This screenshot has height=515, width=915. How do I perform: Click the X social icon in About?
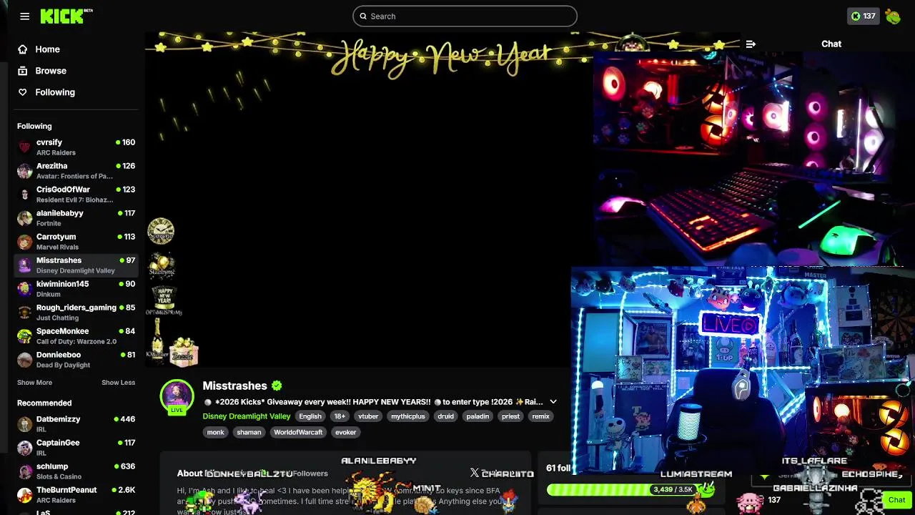point(475,473)
